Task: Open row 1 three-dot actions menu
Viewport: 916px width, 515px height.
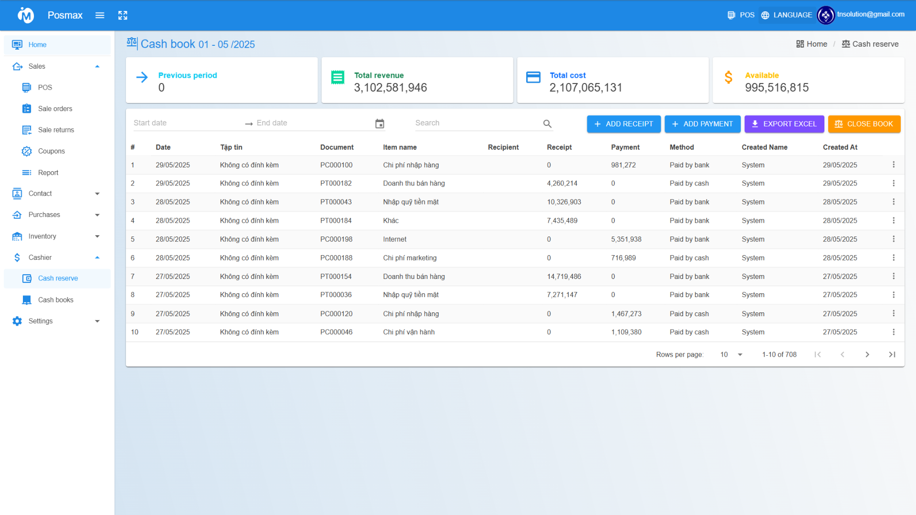Action: (x=894, y=165)
